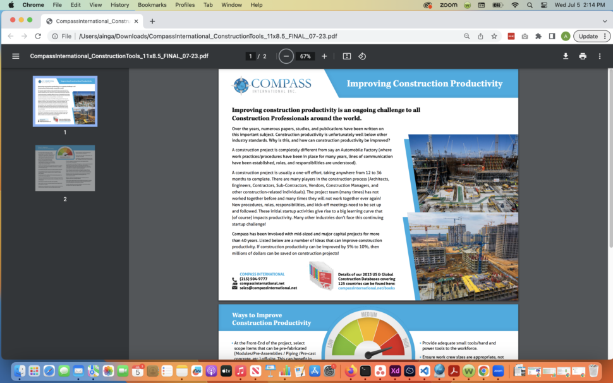
Task: Zoom in the PDF with plus button
Action: [324, 56]
